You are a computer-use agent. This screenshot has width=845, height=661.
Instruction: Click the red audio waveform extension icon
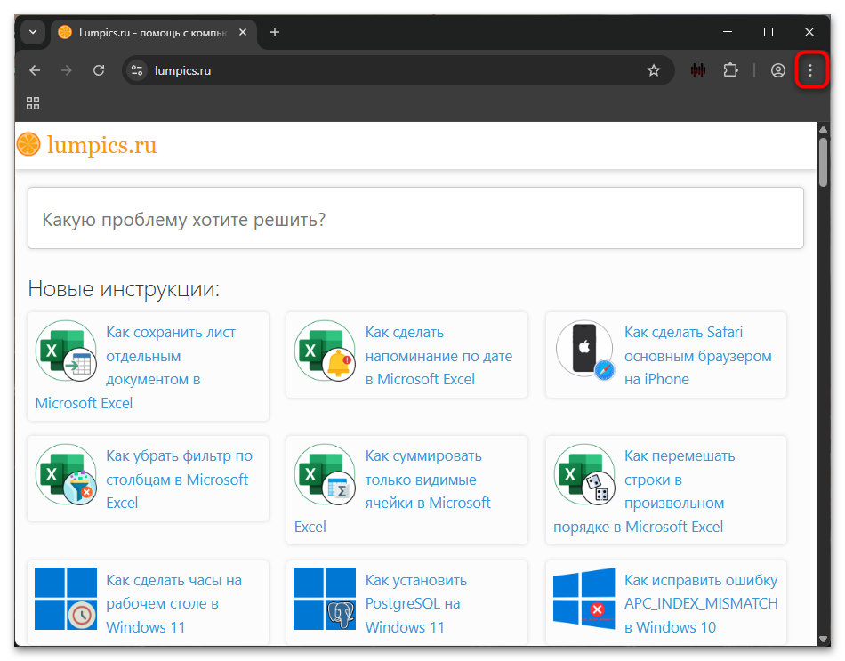[698, 70]
